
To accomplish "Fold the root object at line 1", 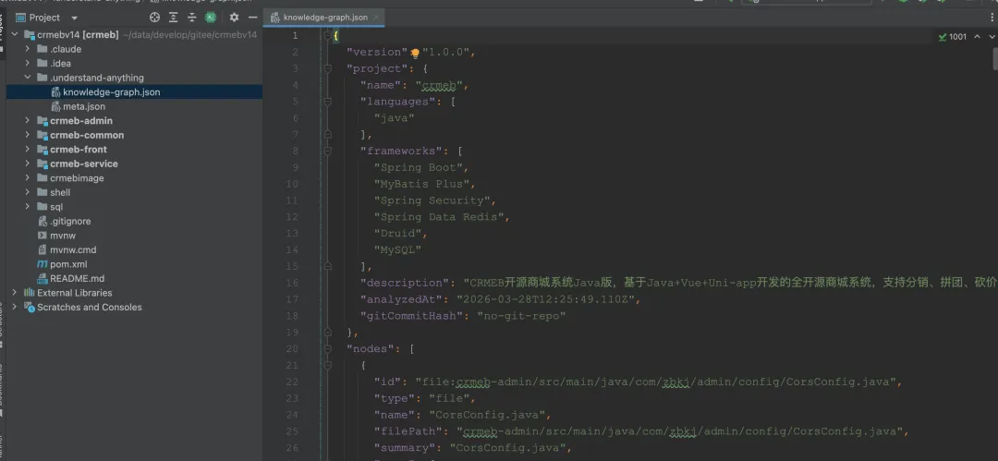I will [327, 36].
